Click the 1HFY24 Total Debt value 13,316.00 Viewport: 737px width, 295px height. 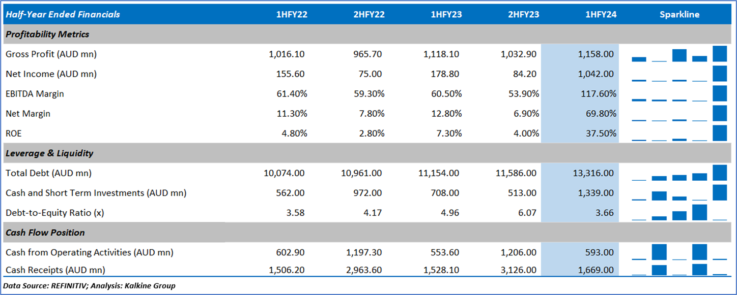point(592,173)
